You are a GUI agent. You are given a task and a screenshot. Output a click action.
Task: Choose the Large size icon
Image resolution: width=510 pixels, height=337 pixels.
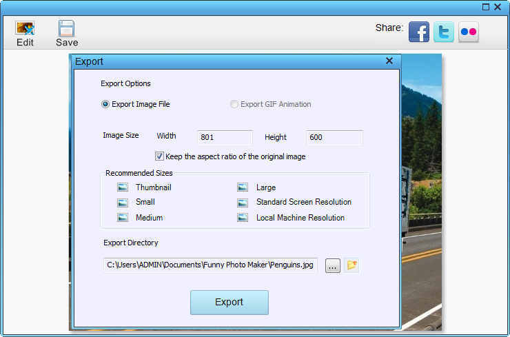point(243,187)
